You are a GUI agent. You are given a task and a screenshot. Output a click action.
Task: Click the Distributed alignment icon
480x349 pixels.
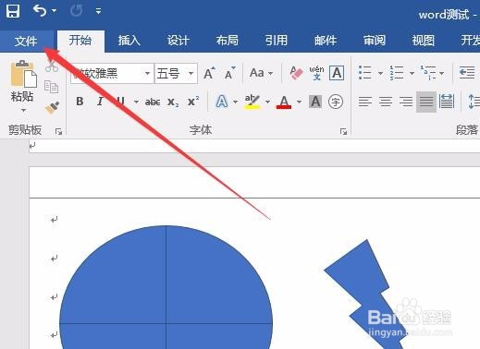coord(447,102)
